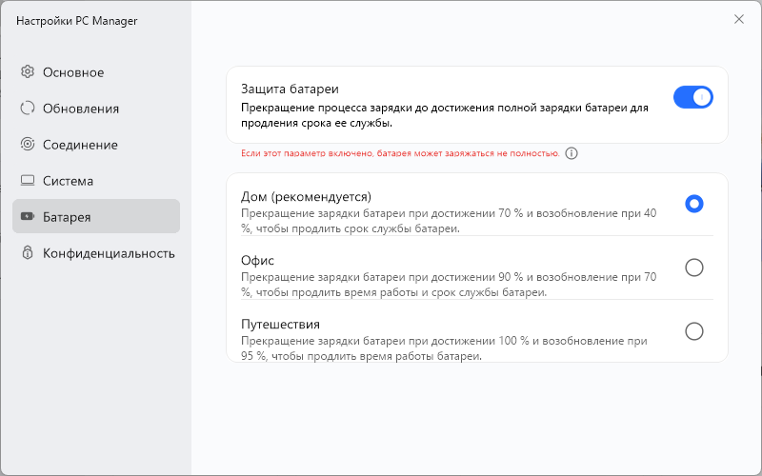Image resolution: width=762 pixels, height=476 pixels.
Task: Click the gear icon beside Основное
Action: [x=28, y=71]
